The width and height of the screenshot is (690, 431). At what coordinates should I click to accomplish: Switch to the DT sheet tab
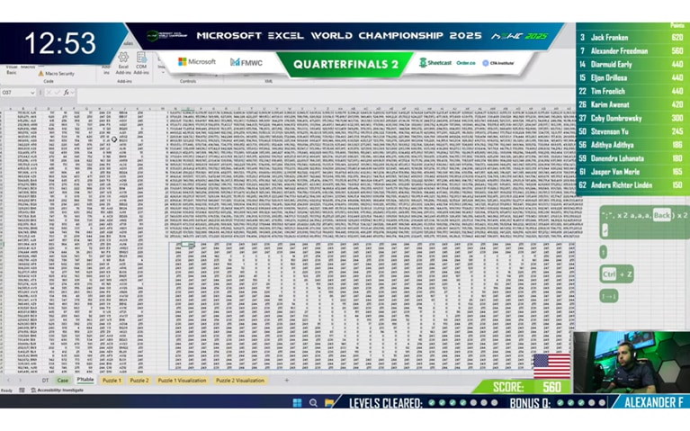45,380
